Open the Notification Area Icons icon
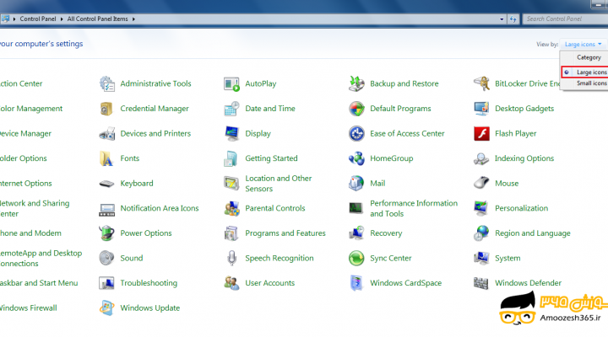608x337 pixels. coord(106,209)
